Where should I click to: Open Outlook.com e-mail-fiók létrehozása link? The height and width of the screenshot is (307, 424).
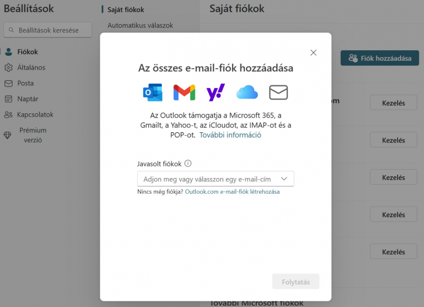(x=232, y=191)
